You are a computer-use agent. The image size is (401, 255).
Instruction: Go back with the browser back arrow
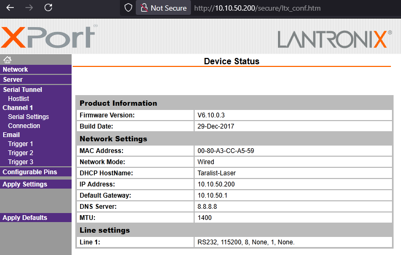(10, 7)
